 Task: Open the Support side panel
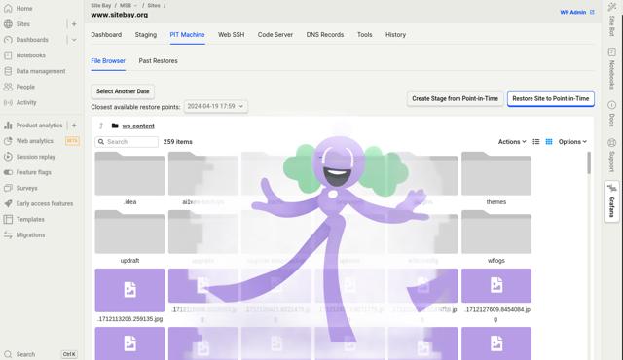(x=612, y=156)
